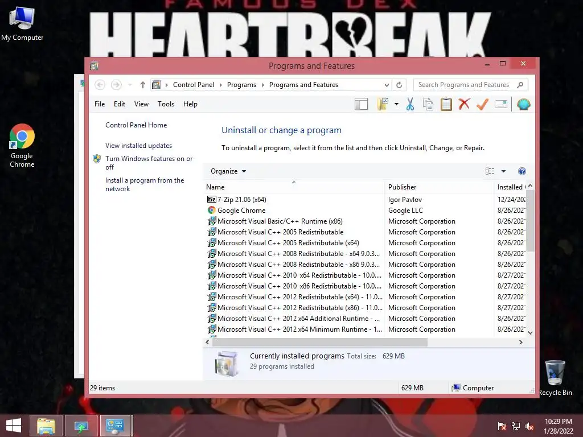The image size is (583, 437).
Task: Click Control Panel Home link
Action: coord(136,125)
